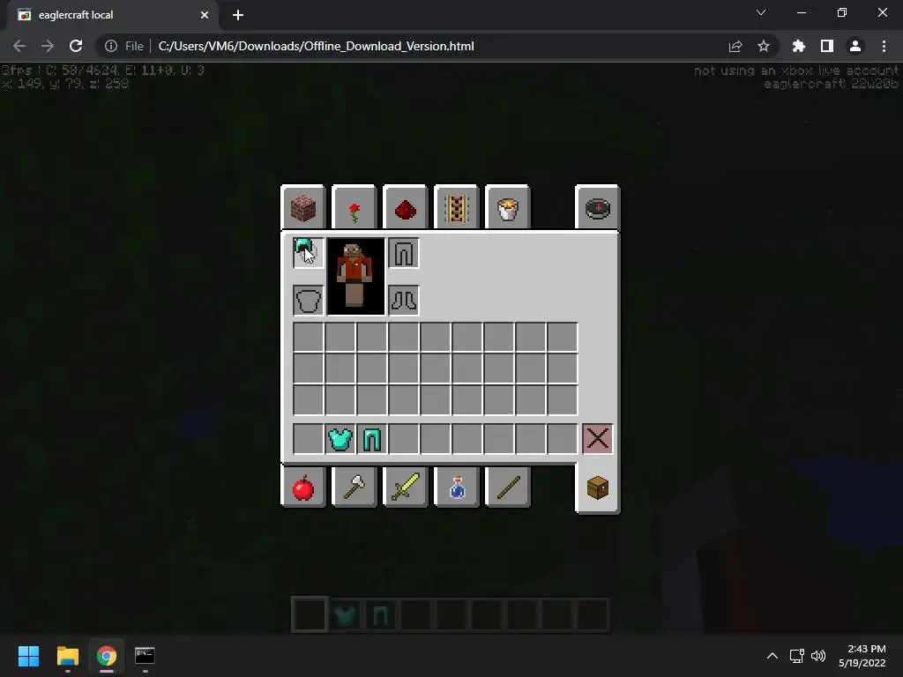Screen dimensions: 903x677
Task: Open the Brewing tab with potion bottle
Action: (457, 487)
